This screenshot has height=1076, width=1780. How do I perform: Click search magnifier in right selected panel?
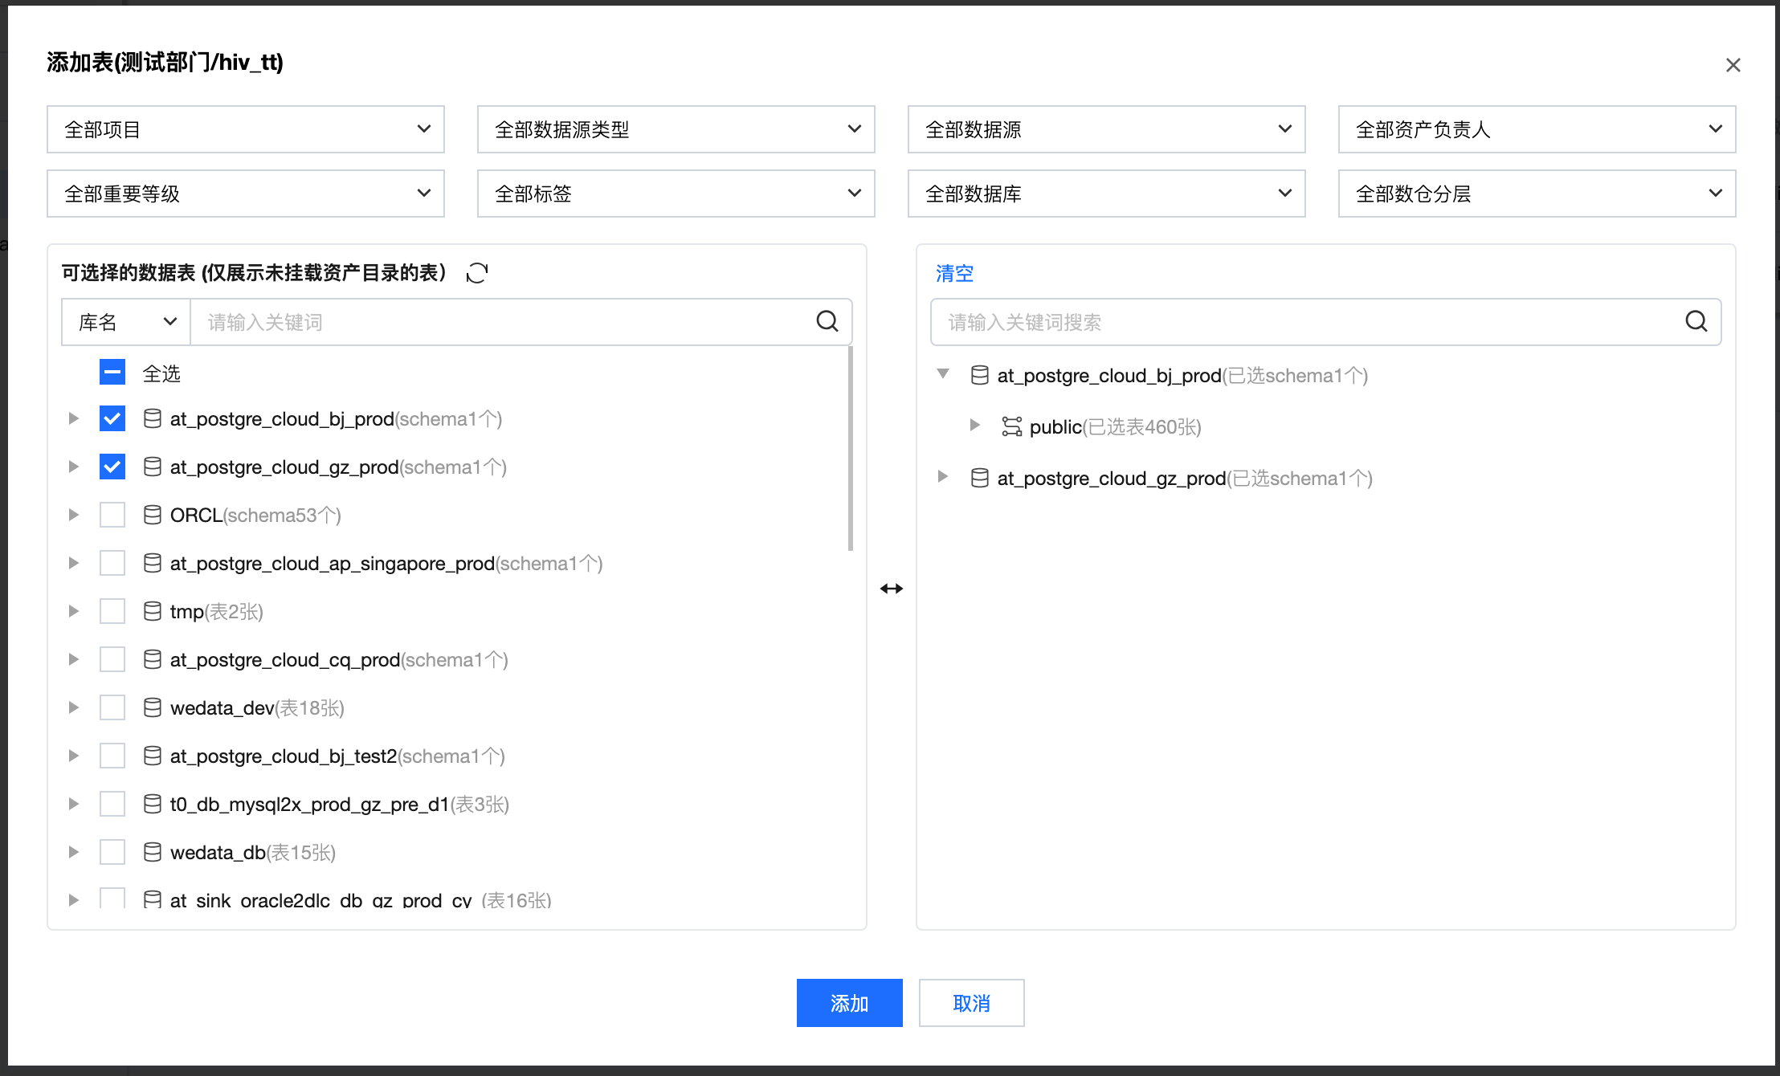1696,321
